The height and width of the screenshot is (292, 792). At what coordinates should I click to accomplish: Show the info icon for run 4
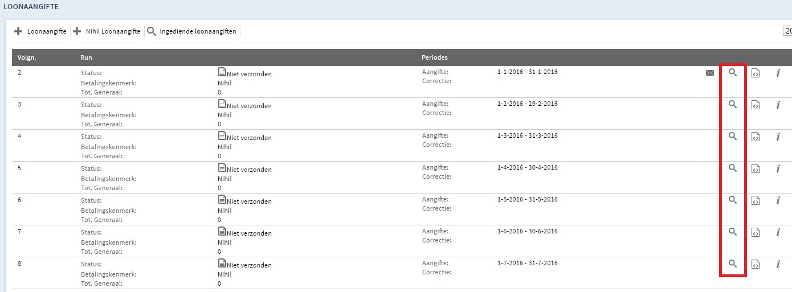pyautogui.click(x=778, y=137)
